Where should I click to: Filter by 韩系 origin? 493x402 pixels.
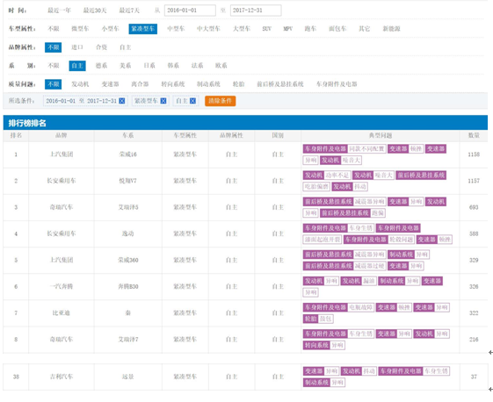click(x=173, y=66)
